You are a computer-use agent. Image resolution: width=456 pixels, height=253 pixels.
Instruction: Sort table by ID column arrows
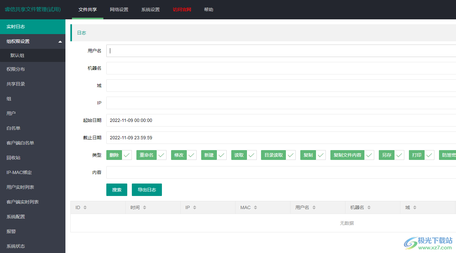click(85, 207)
